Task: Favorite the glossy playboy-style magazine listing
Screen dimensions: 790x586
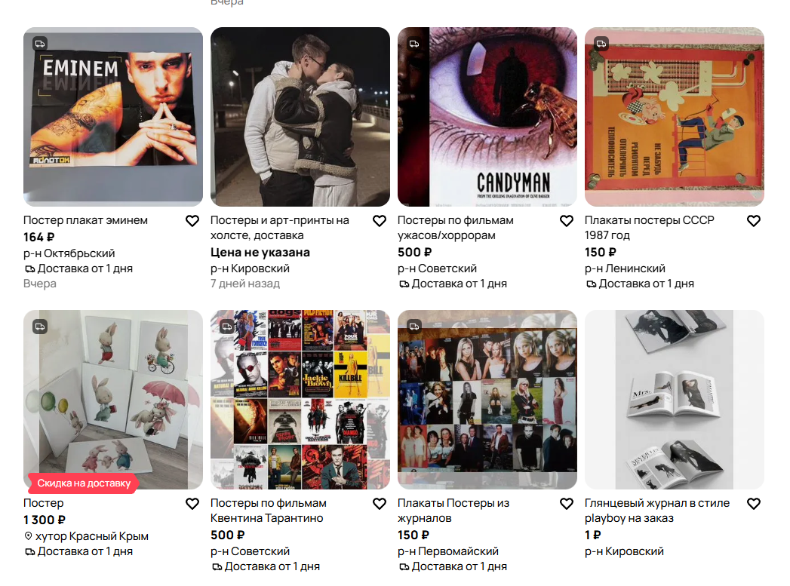Action: 754,504
